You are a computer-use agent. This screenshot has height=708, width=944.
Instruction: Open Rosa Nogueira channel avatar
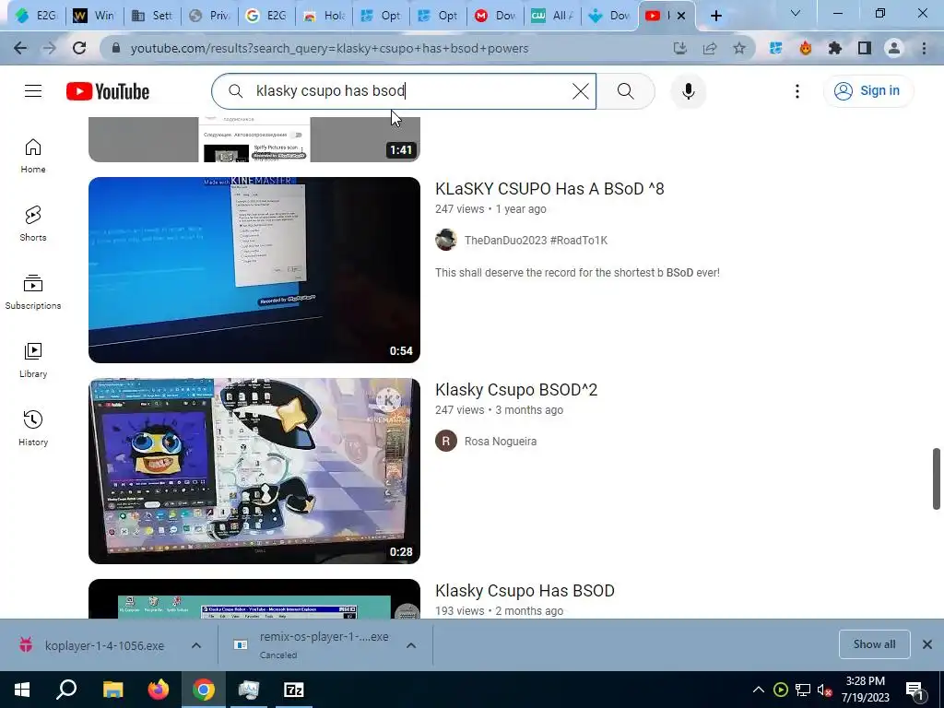point(446,441)
